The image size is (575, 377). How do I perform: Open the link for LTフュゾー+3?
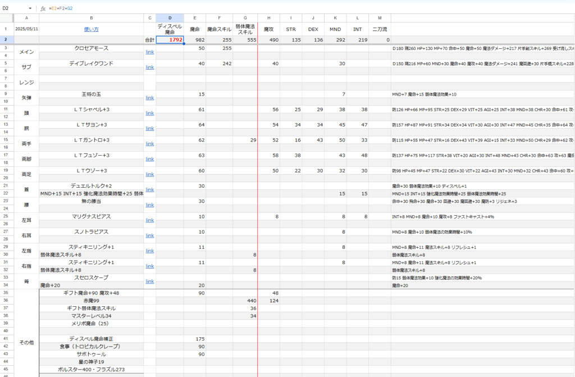149,160
